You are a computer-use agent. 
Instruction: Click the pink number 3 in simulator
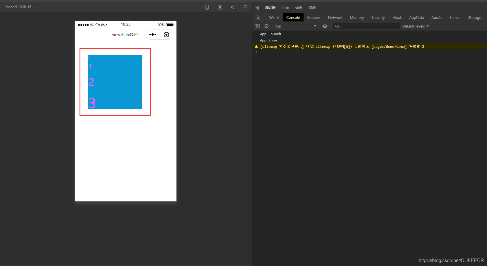click(92, 103)
